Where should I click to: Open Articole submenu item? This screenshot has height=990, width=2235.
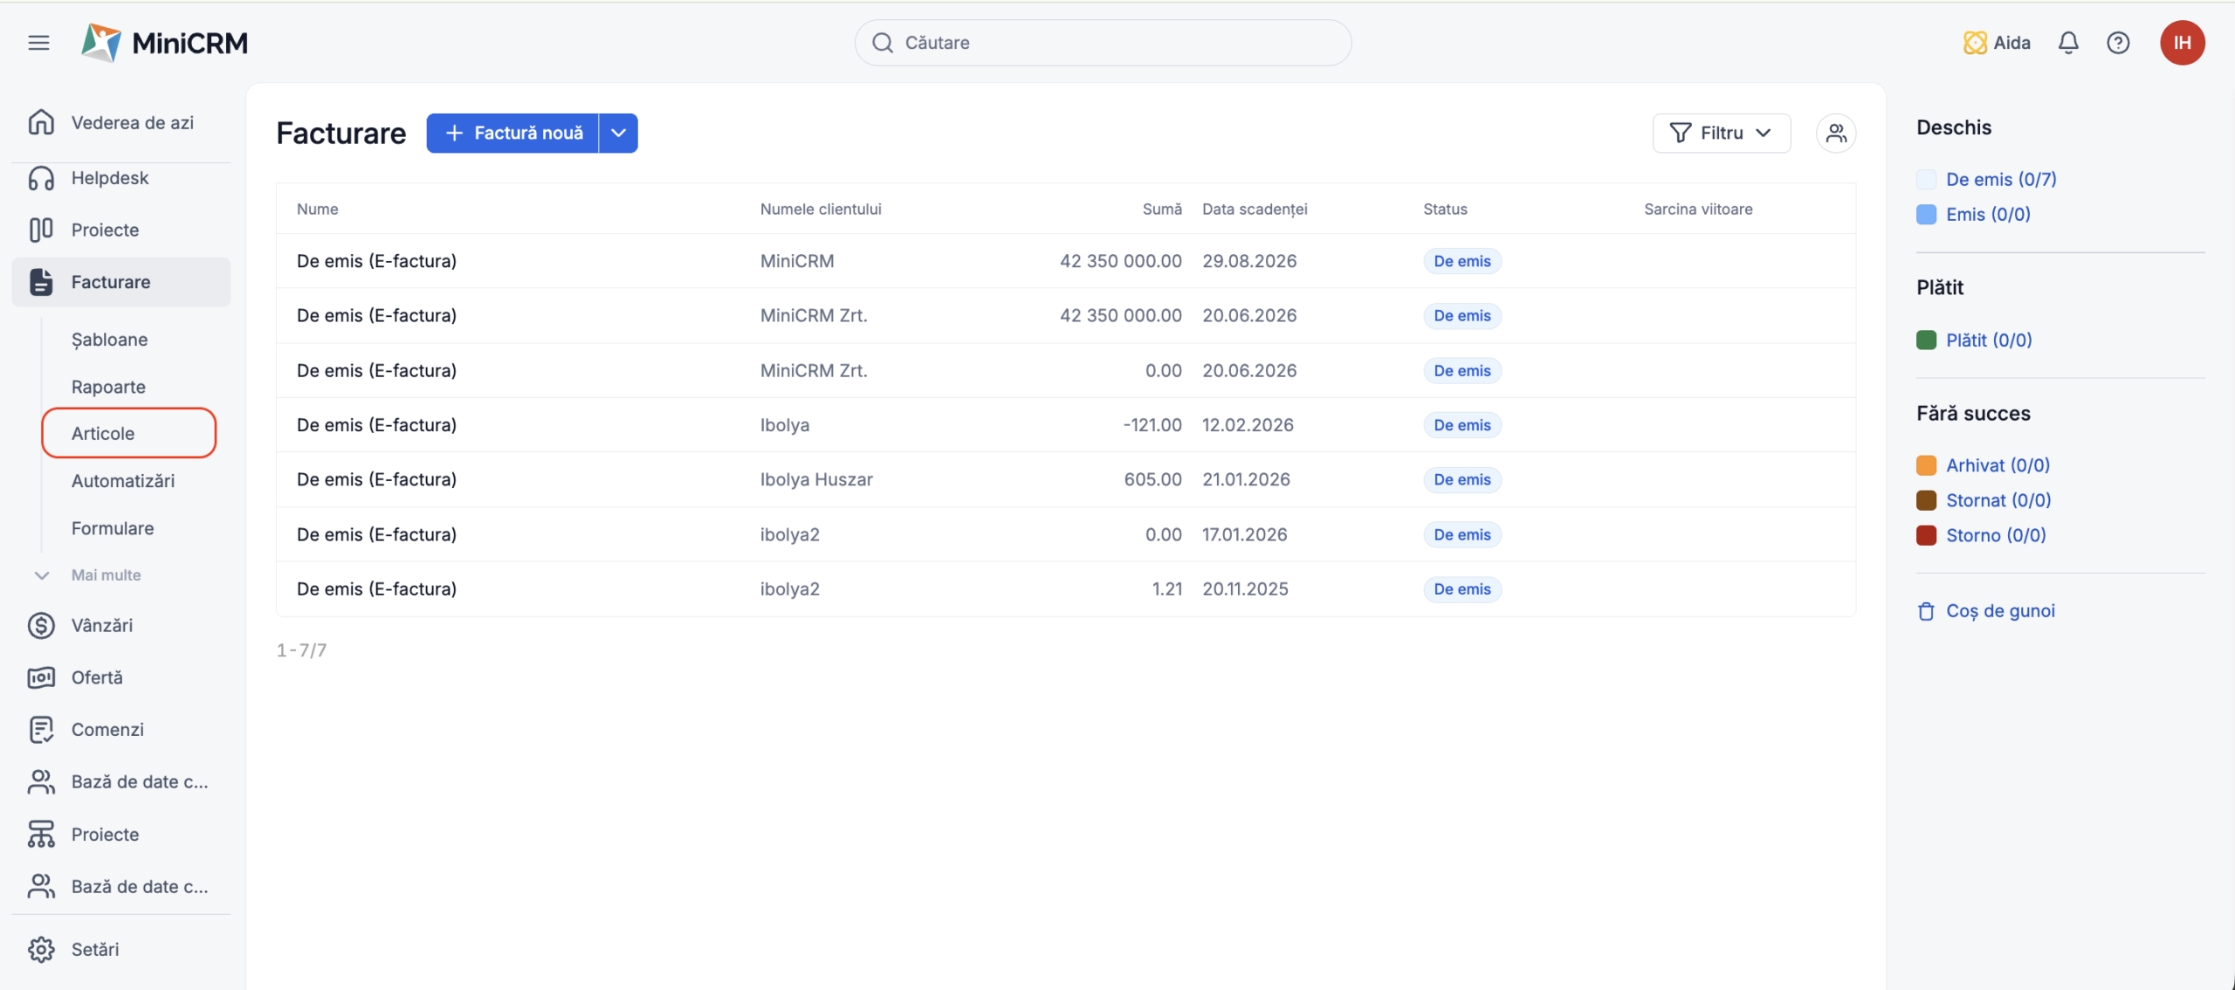[x=103, y=433]
